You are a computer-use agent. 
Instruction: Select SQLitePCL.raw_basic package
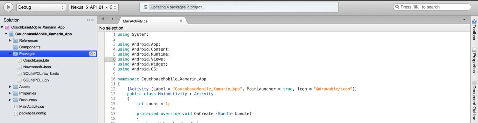pyautogui.click(x=41, y=74)
